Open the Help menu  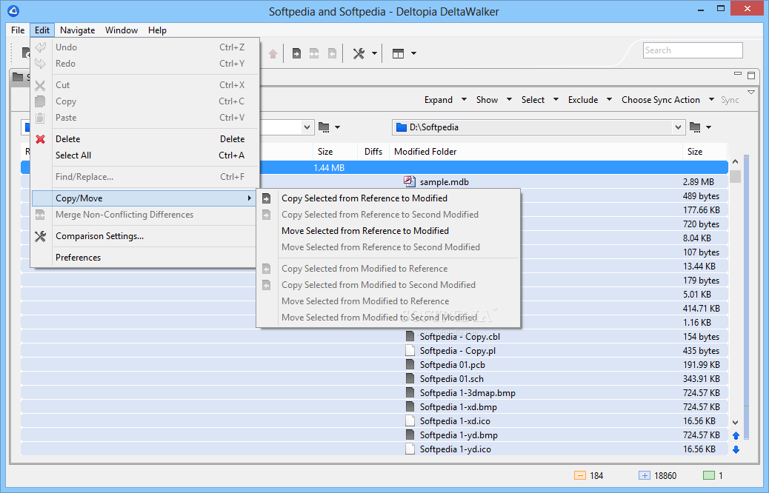coord(157,30)
